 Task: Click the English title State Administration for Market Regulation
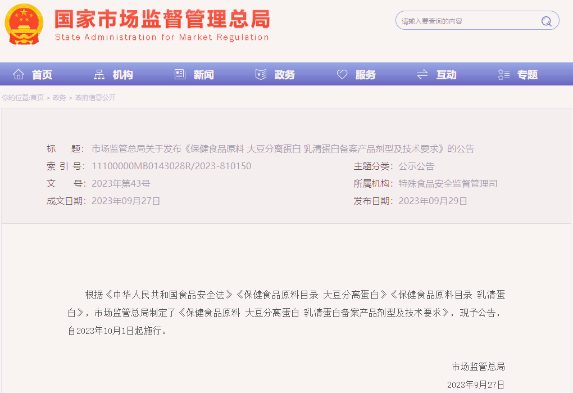162,37
